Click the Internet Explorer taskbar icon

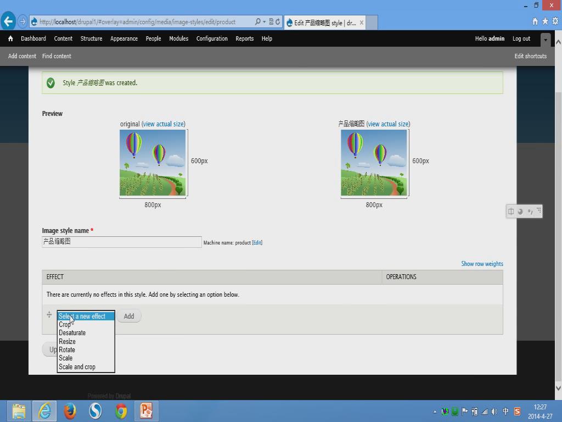click(44, 411)
